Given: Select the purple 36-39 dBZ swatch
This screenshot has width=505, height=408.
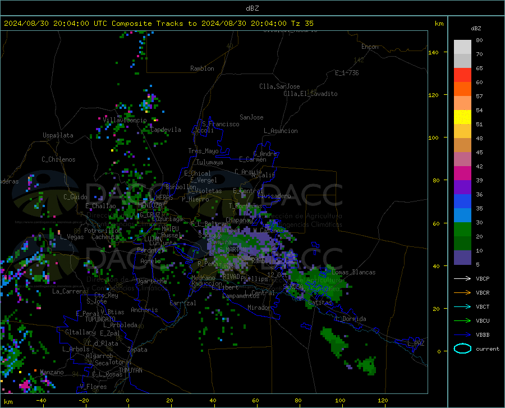Looking at the screenshot, I should [x=462, y=187].
